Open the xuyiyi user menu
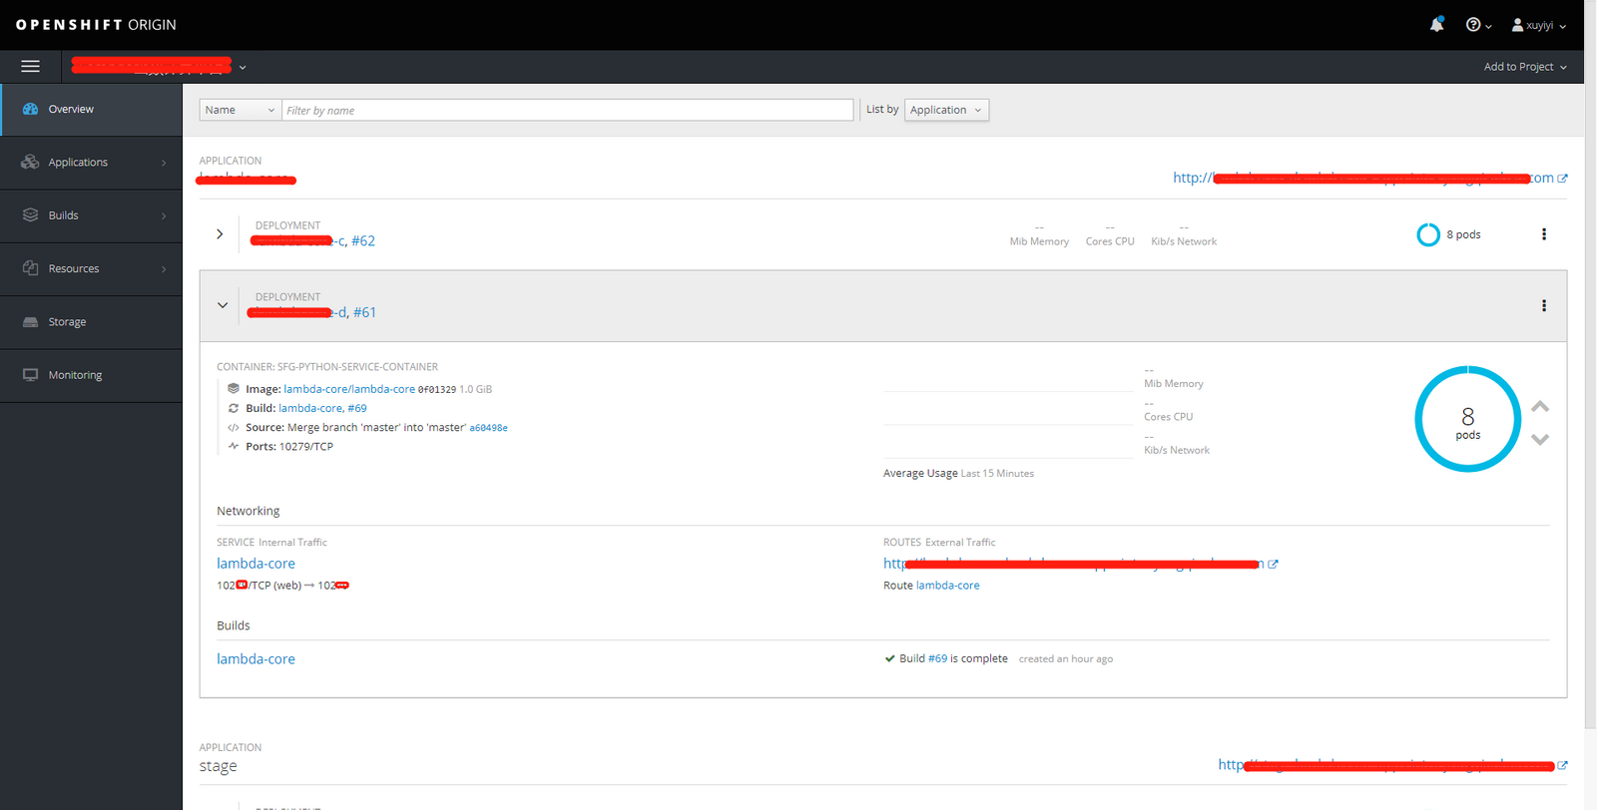This screenshot has width=1597, height=810. point(1538,25)
